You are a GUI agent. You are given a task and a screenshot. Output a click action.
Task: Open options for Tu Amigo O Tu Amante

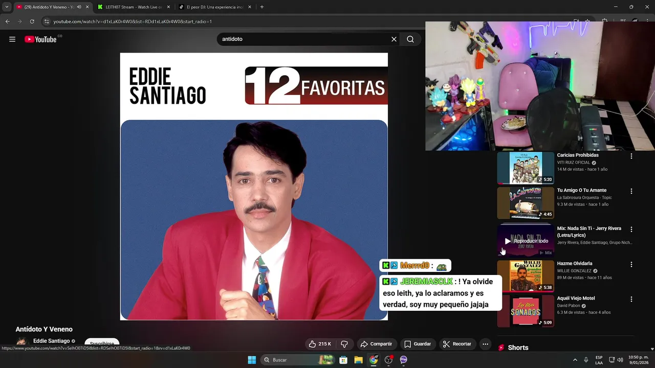click(631, 191)
